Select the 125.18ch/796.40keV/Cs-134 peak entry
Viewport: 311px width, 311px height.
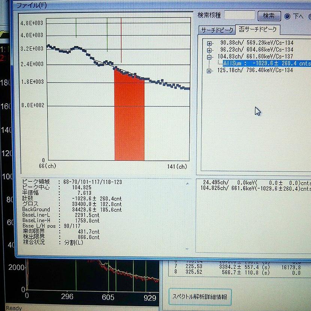tap(255, 70)
